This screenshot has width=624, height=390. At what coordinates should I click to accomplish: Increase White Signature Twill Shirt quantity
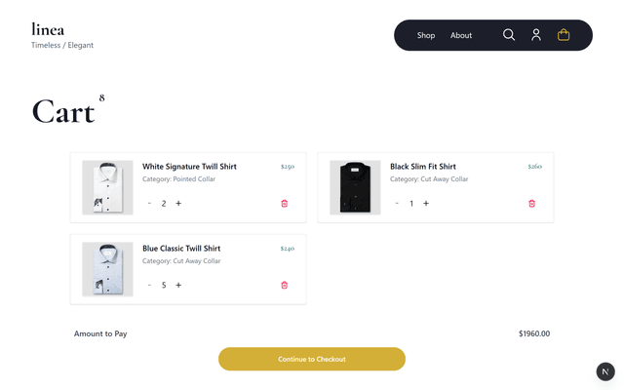[x=178, y=204]
